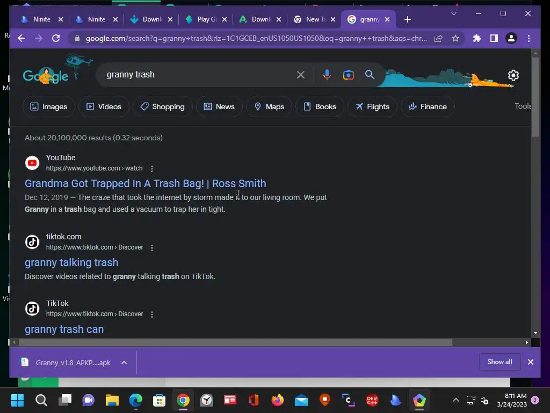Open Task View from taskbar
Image resolution: width=550 pixels, height=413 pixels.
[x=65, y=400]
